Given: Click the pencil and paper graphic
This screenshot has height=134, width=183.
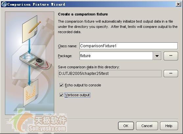Looking at the screenshot, I should (31, 29).
